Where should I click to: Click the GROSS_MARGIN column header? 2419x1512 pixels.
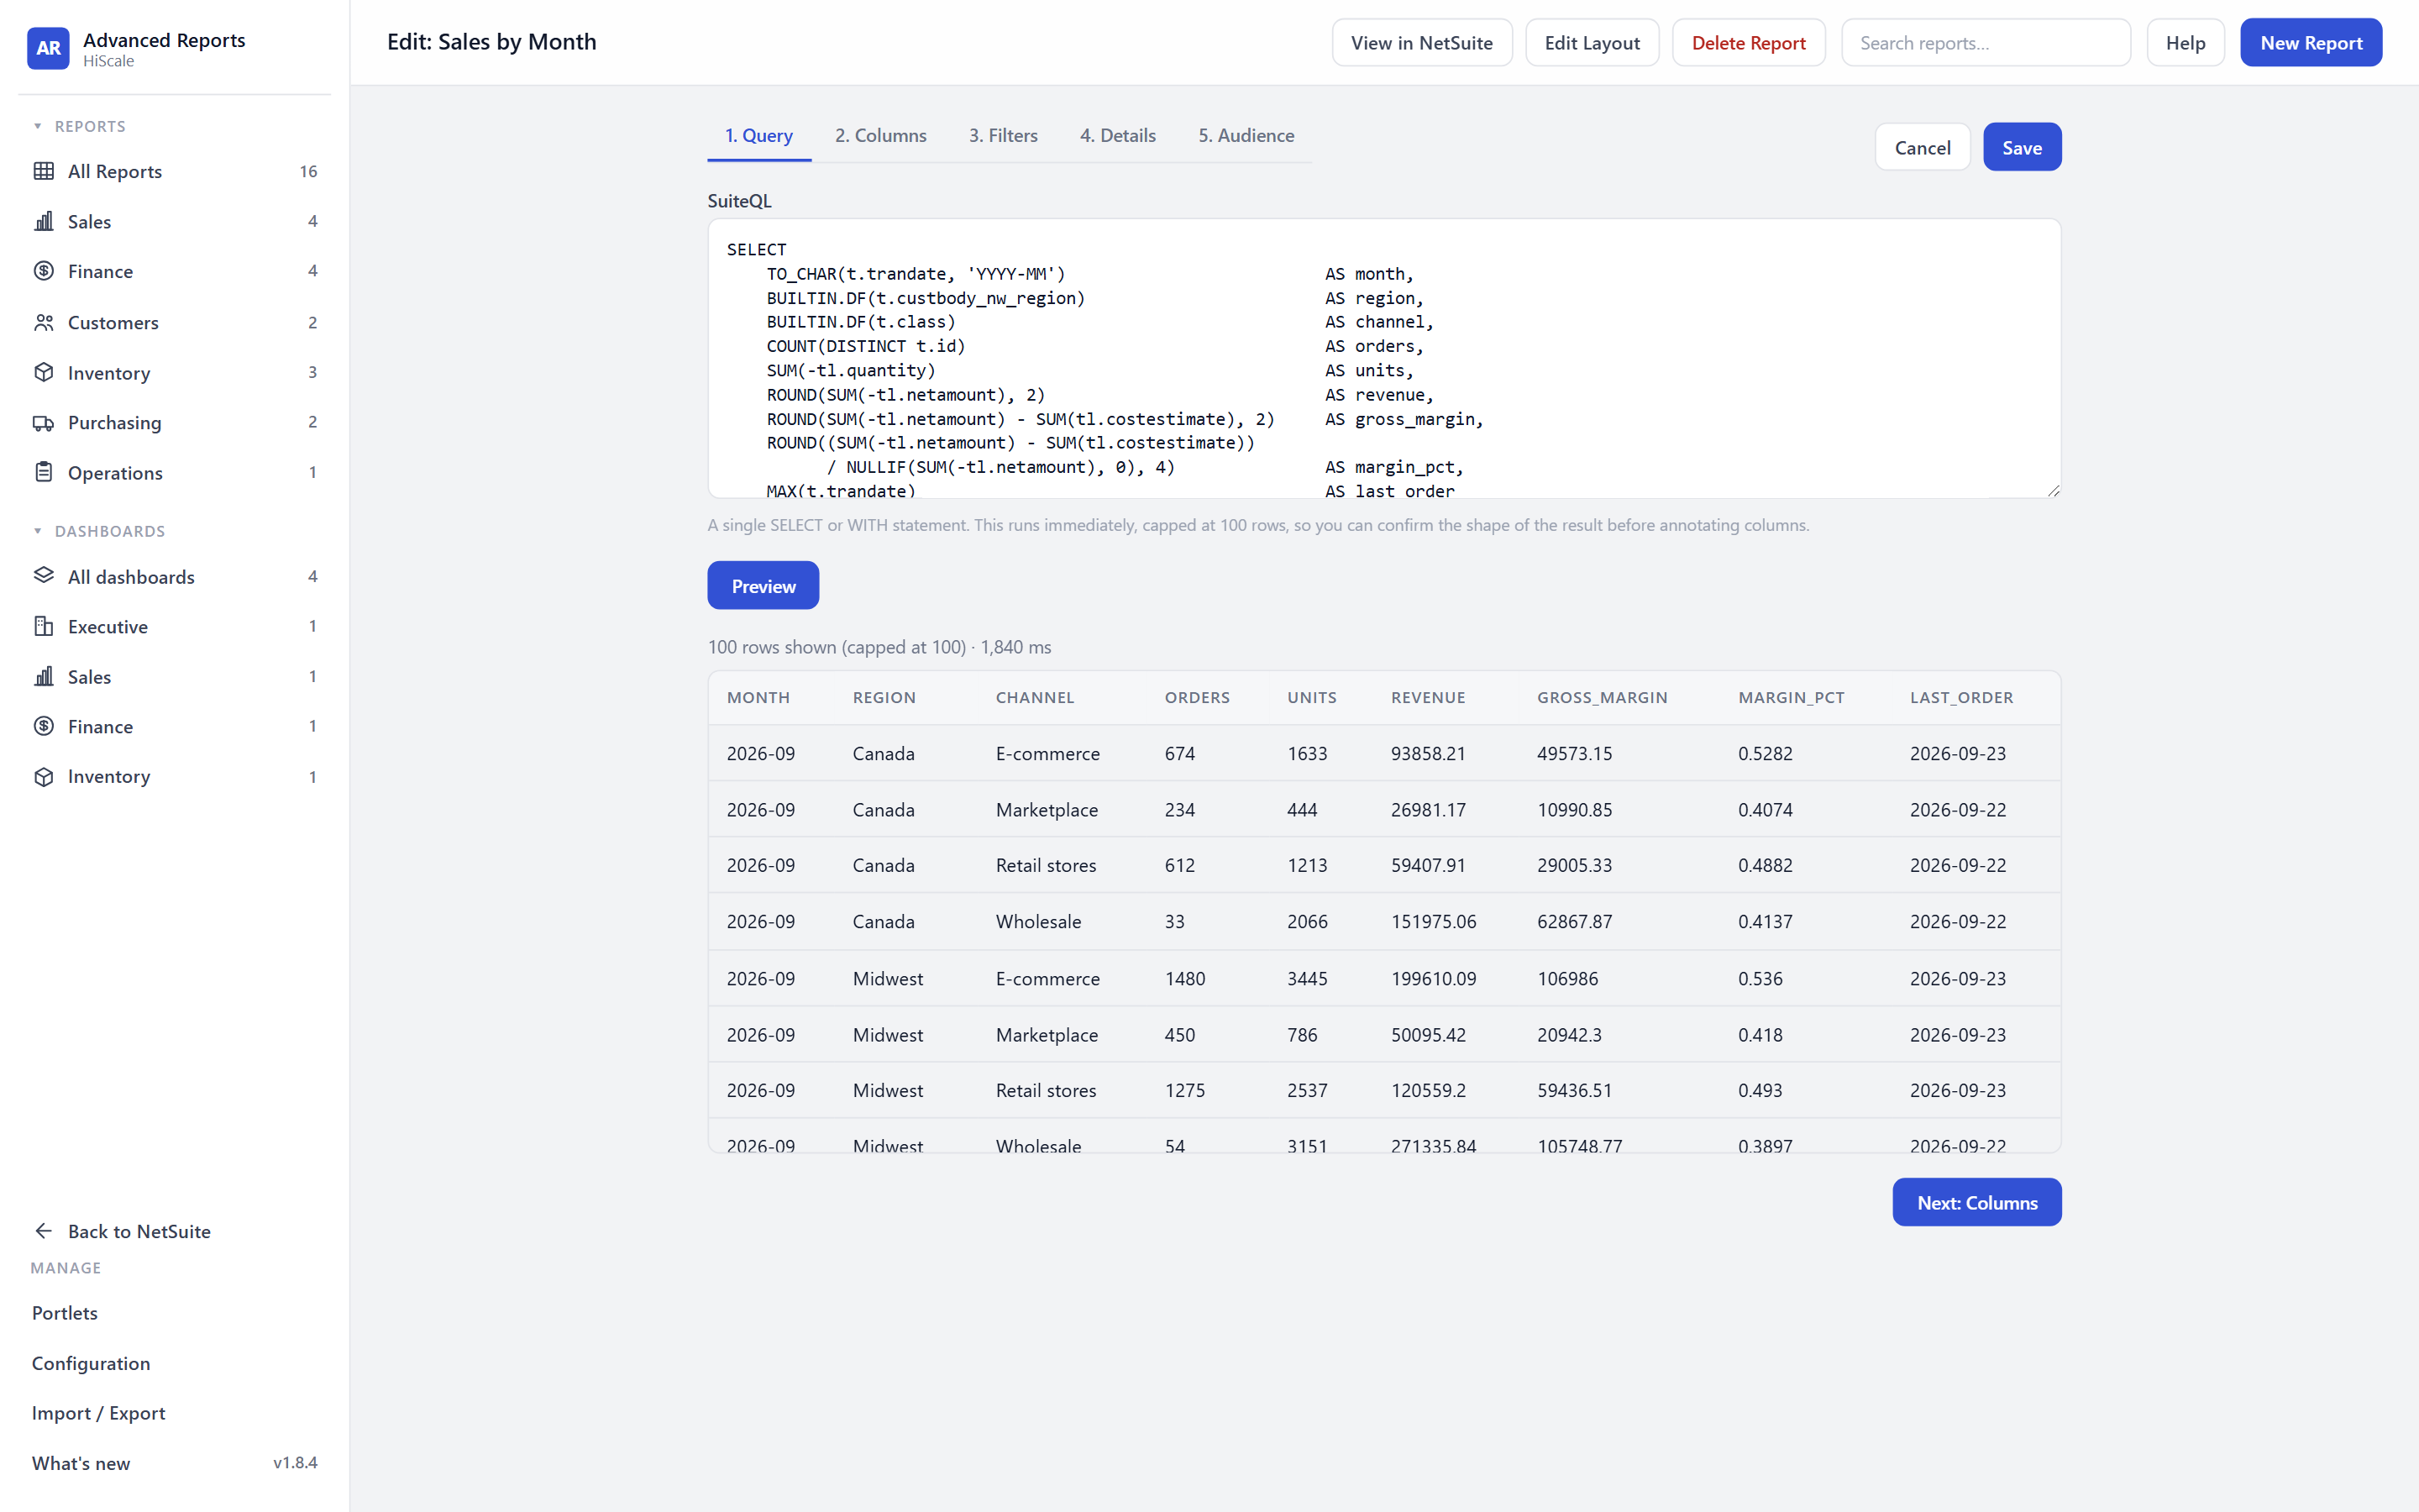[x=1602, y=697]
